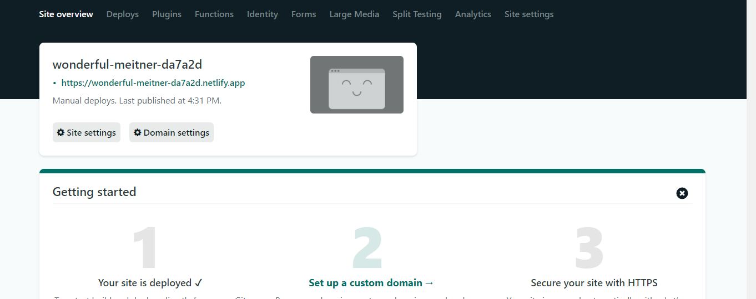
Task: Open the wonderful-meitner-da7a2d.netlify.app URL
Action: pos(153,83)
